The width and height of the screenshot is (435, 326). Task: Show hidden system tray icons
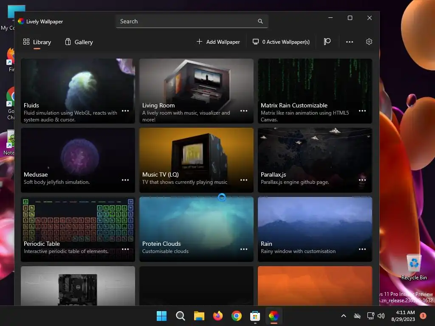coord(343,316)
